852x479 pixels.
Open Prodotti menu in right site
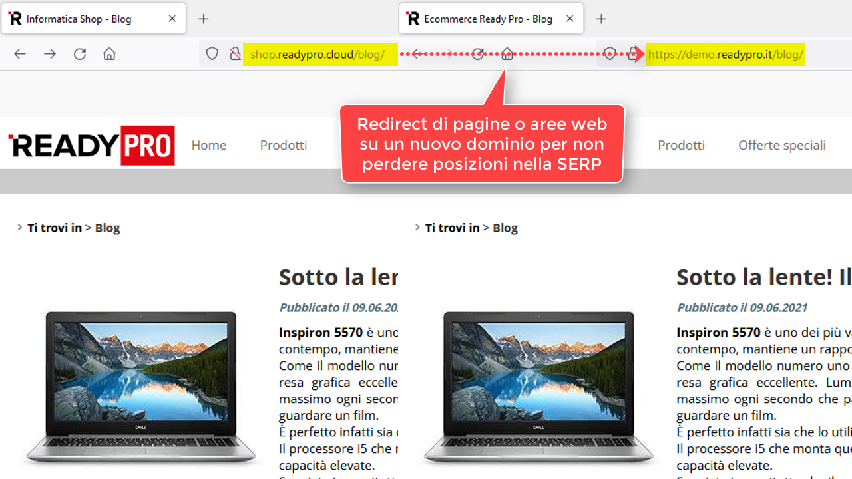pyautogui.click(x=681, y=145)
